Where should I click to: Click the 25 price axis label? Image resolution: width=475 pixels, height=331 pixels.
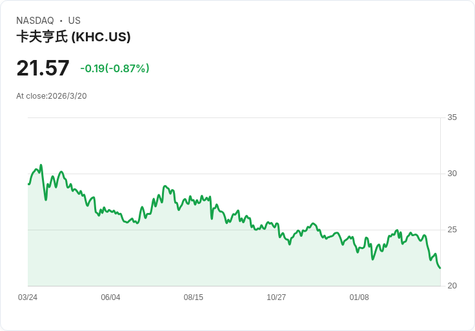tap(452, 230)
